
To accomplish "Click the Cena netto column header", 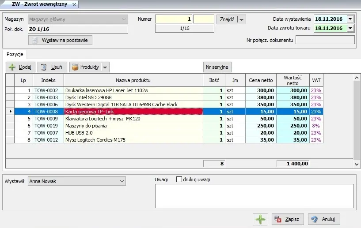I will coord(261,80).
